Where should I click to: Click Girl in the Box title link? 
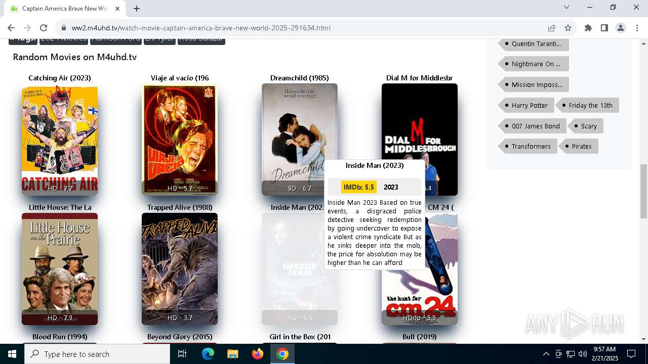point(300,337)
